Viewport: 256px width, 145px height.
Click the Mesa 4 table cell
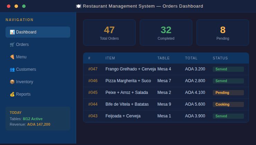pyautogui.click(x=164, y=69)
